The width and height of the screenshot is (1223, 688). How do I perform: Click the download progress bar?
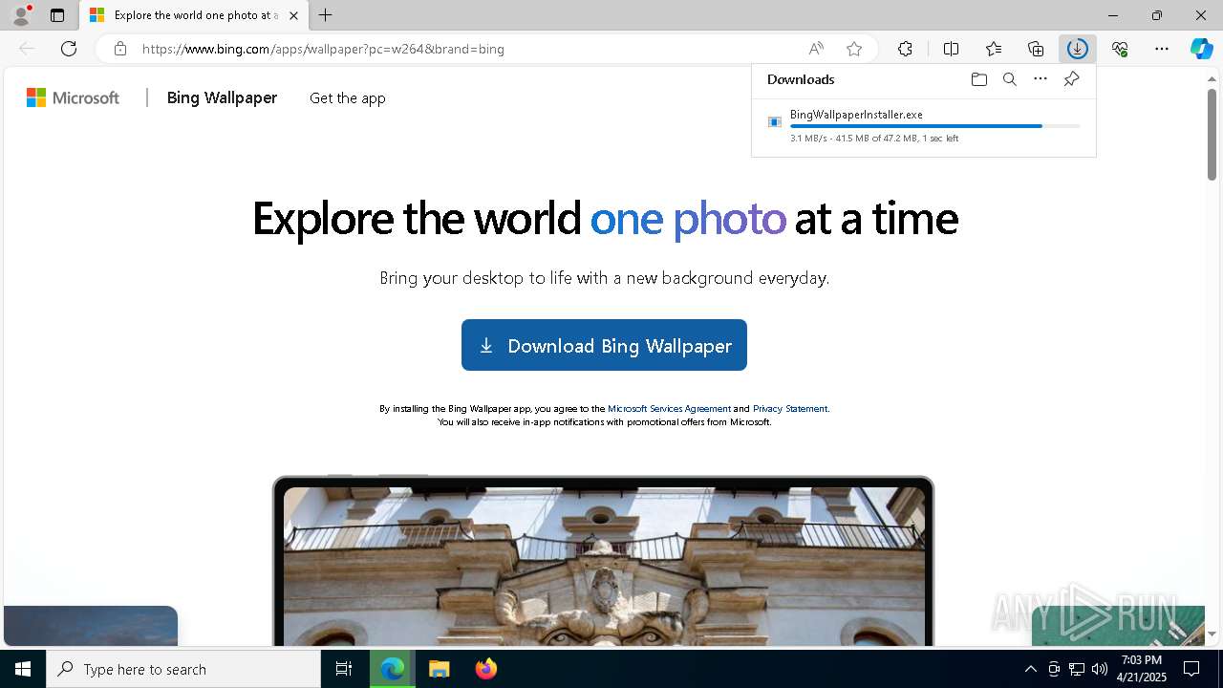[x=935, y=126]
